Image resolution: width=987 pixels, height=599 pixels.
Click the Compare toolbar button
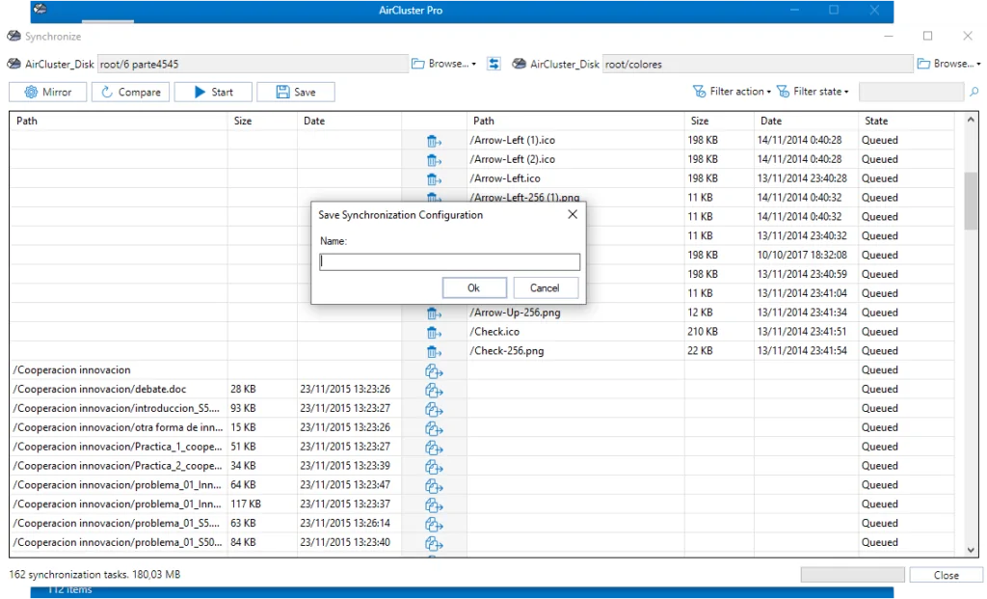[x=131, y=93]
